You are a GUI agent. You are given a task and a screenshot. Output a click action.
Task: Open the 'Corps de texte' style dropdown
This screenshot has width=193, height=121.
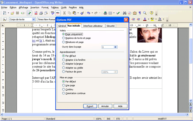point(33,19)
